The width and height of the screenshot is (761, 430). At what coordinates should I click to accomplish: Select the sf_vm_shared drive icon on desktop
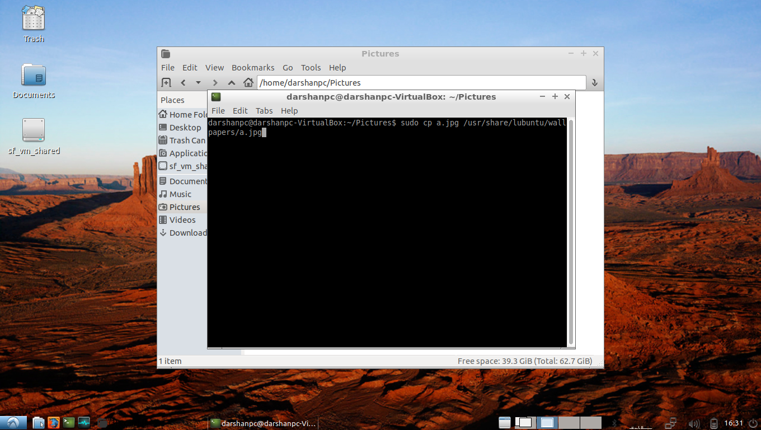coord(34,130)
